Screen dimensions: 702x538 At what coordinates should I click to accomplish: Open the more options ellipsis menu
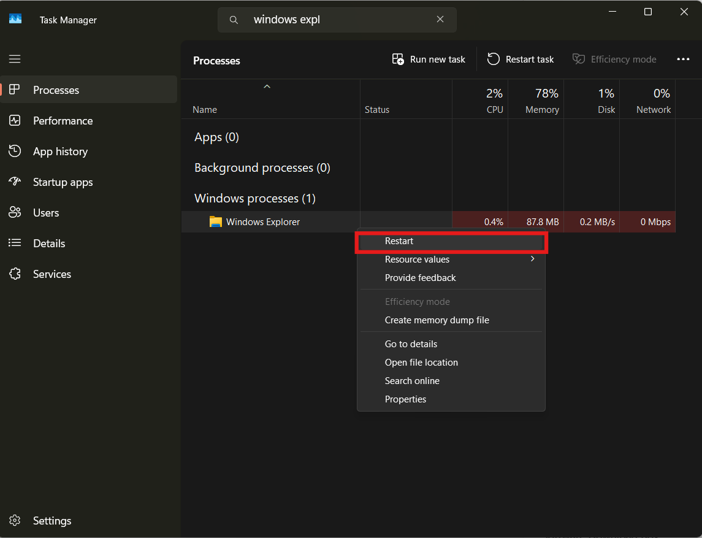pyautogui.click(x=683, y=59)
